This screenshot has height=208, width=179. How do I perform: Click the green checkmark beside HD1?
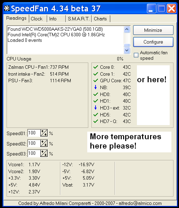click(x=96, y=101)
